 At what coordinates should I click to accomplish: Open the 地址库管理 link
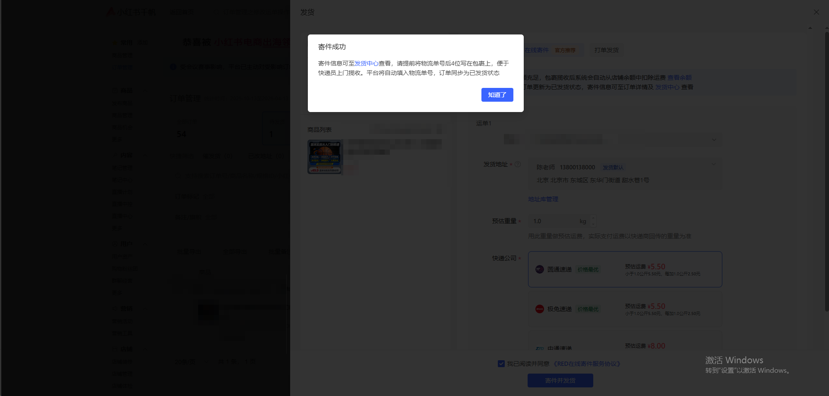pos(543,199)
